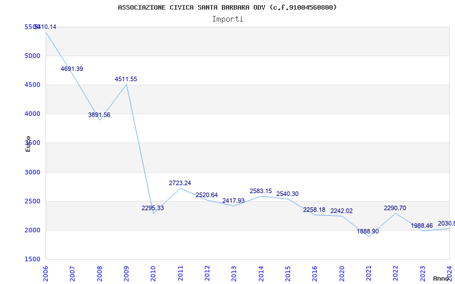Click the x-axis year 2011

click(x=180, y=274)
